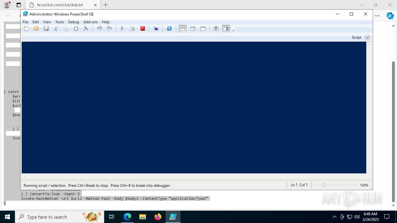Click the browser profile avatar icon

7,5
